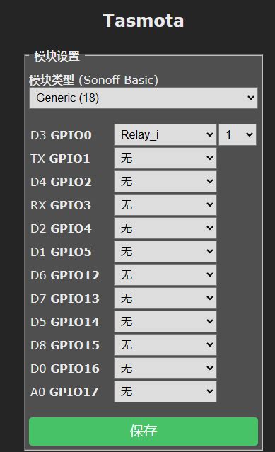Open the D2 GPIO4 function dropdown
This screenshot has width=275, height=452.
tap(165, 228)
